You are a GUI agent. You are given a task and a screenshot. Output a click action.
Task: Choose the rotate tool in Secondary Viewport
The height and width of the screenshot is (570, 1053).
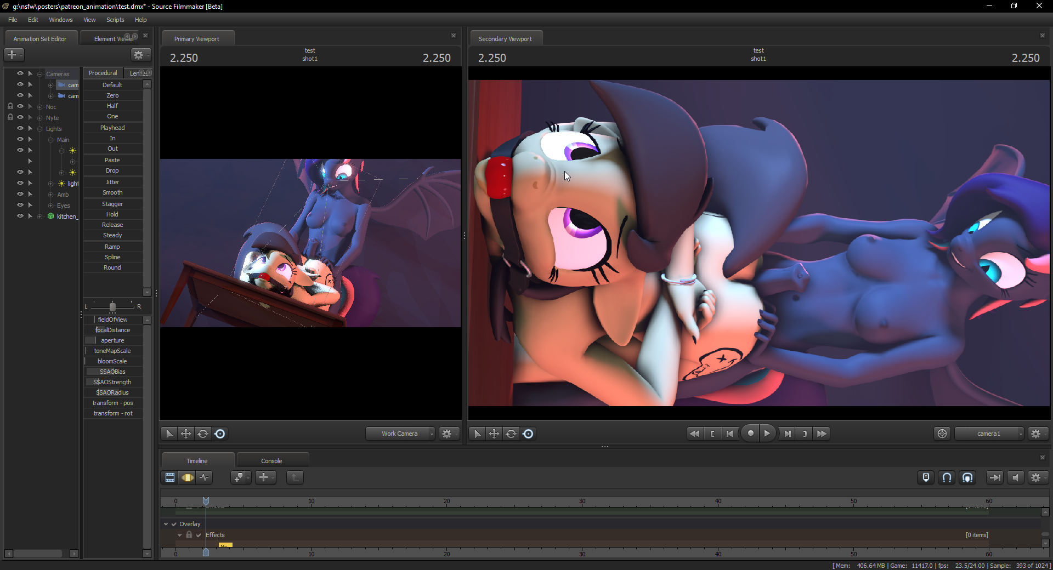(x=511, y=434)
